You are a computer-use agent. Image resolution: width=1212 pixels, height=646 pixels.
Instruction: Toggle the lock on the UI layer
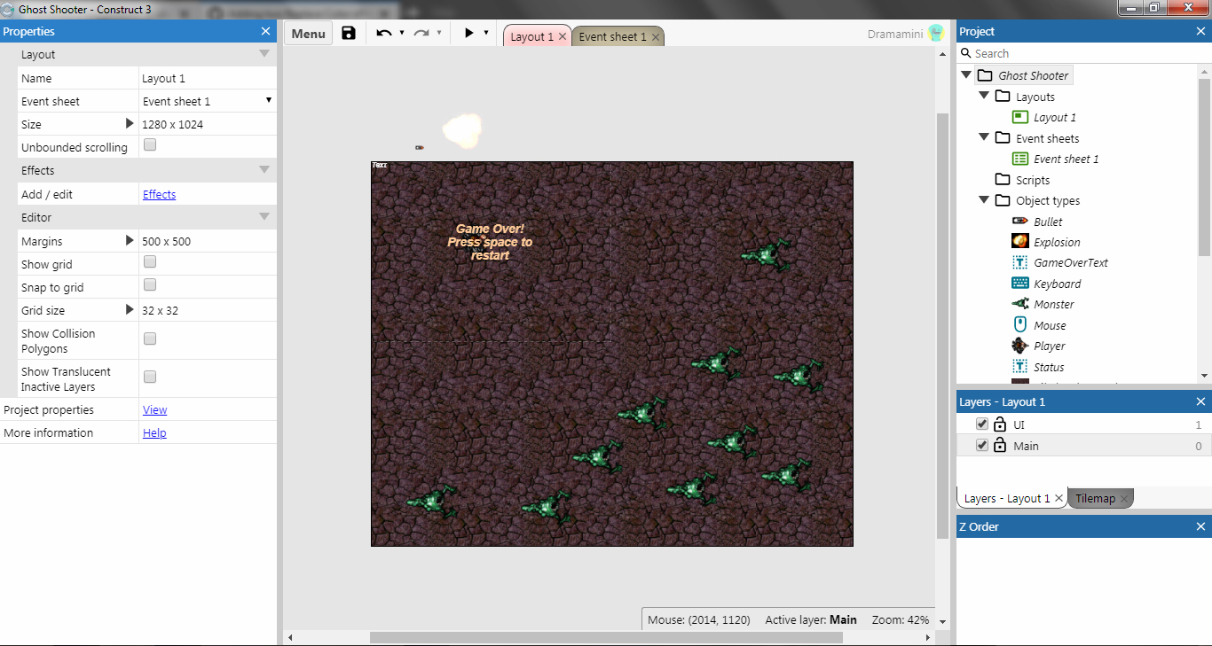pos(1000,424)
